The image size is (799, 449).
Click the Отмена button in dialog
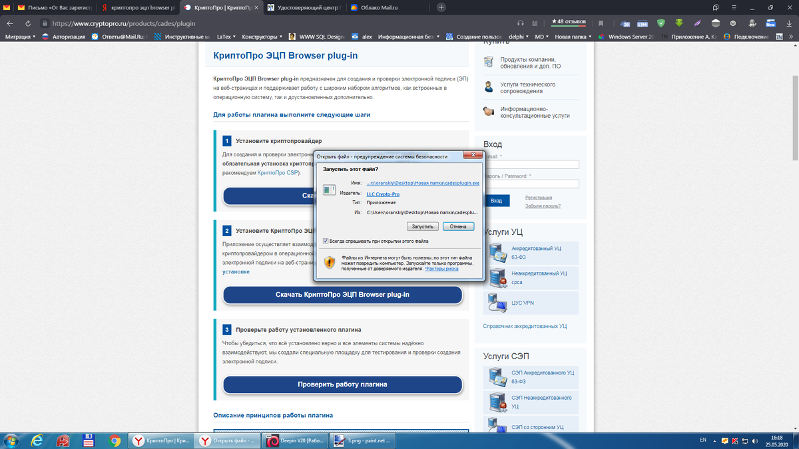[x=458, y=226]
